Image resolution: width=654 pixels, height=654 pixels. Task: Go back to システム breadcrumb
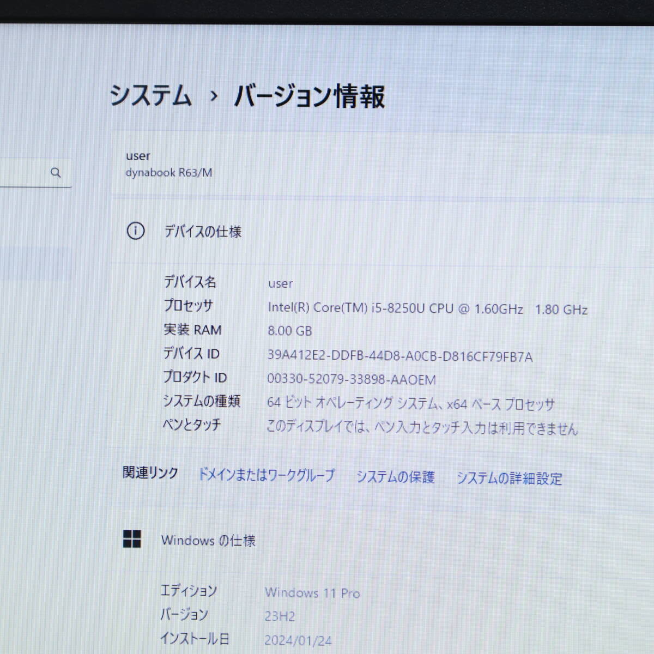pos(151,96)
